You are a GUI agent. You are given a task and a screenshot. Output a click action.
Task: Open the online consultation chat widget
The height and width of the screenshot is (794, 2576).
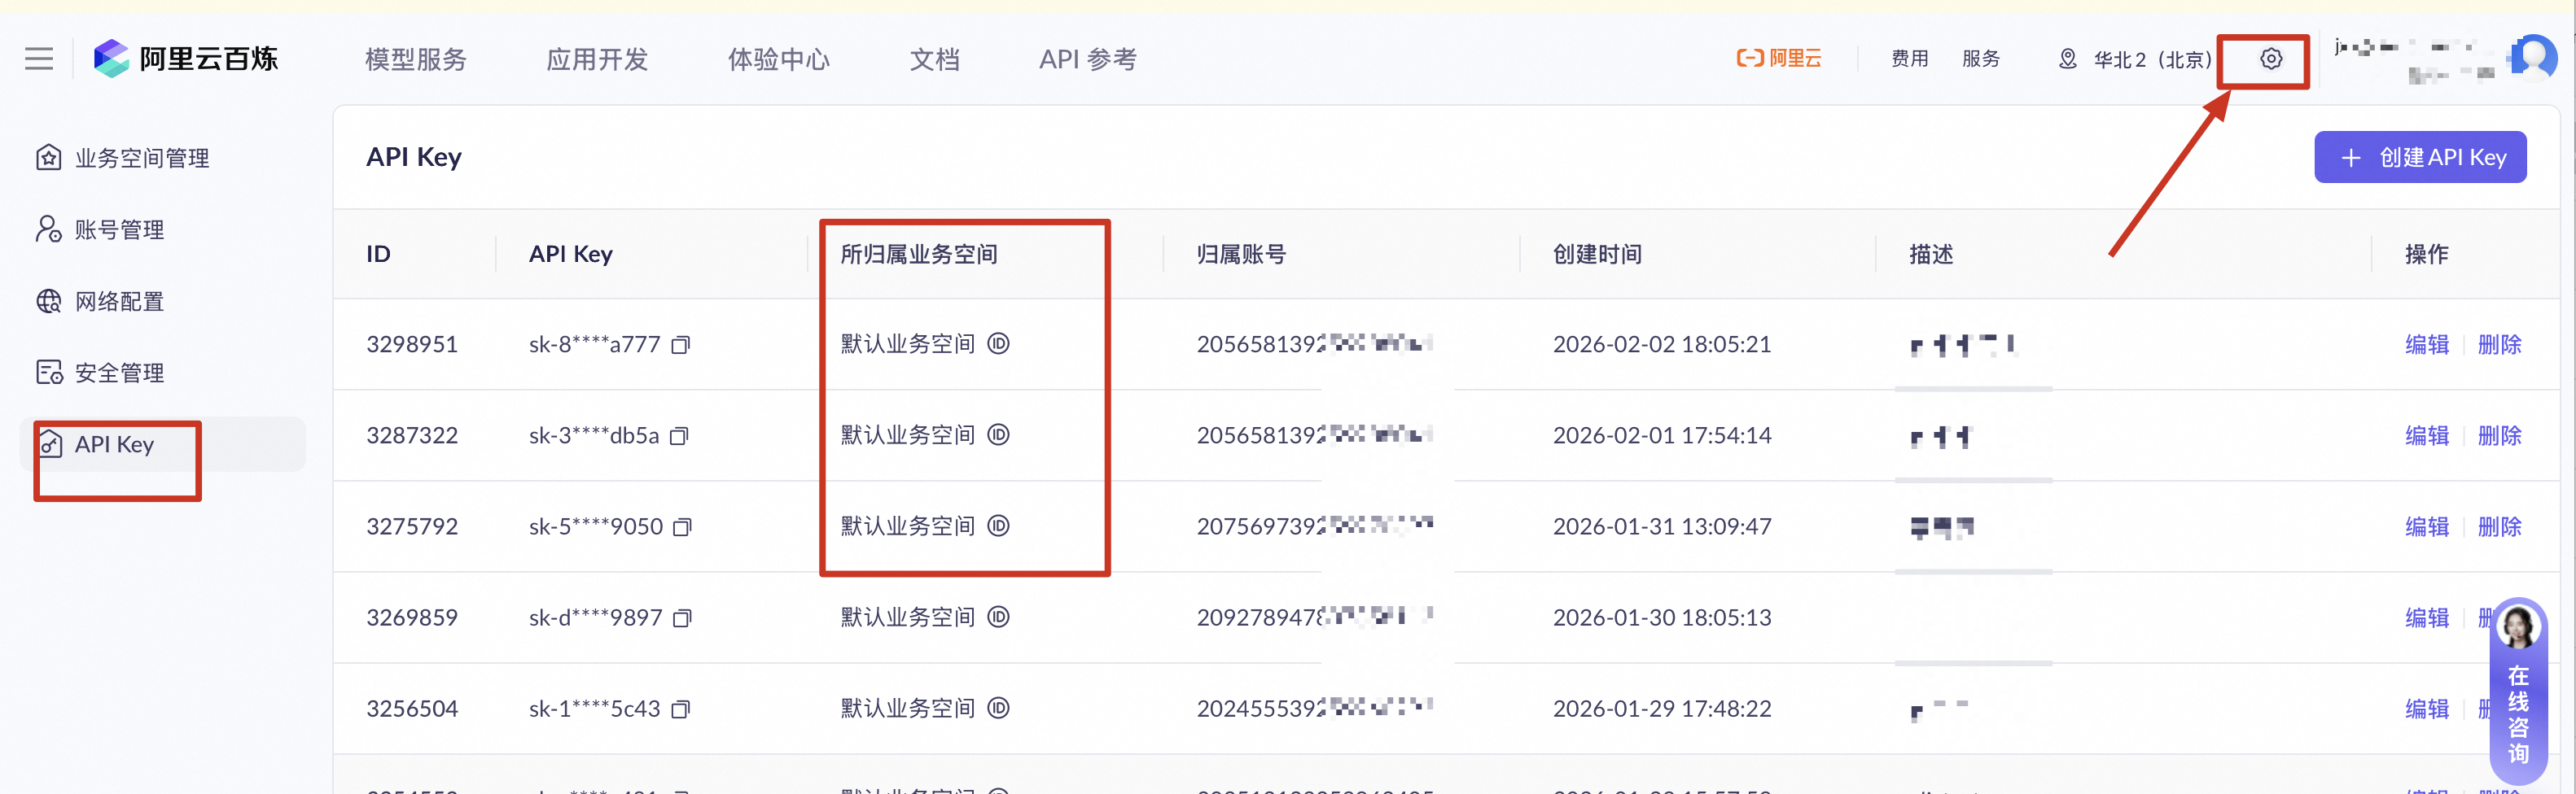[2518, 690]
